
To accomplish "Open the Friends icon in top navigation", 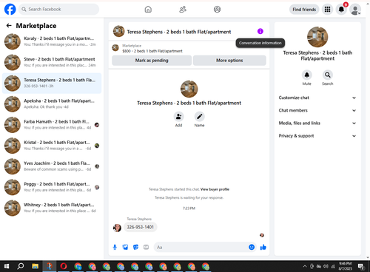I will click(x=183, y=10).
